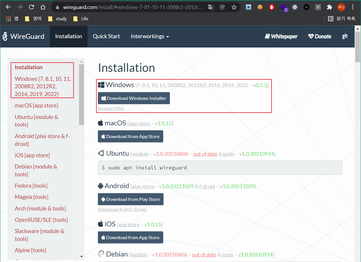Open the V extension icon

click(x=318, y=7)
